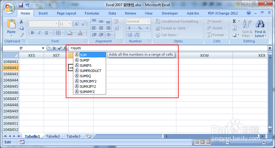This screenshot has width=275, height=148.
Task: Apply Fill Color bucket
Action: pyautogui.click(x=70, y=33)
